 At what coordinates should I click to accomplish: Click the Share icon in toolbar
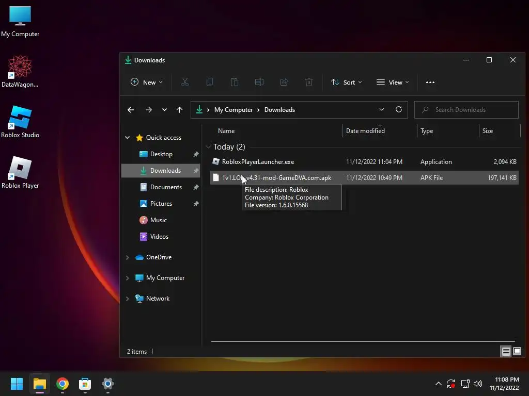[x=284, y=82]
